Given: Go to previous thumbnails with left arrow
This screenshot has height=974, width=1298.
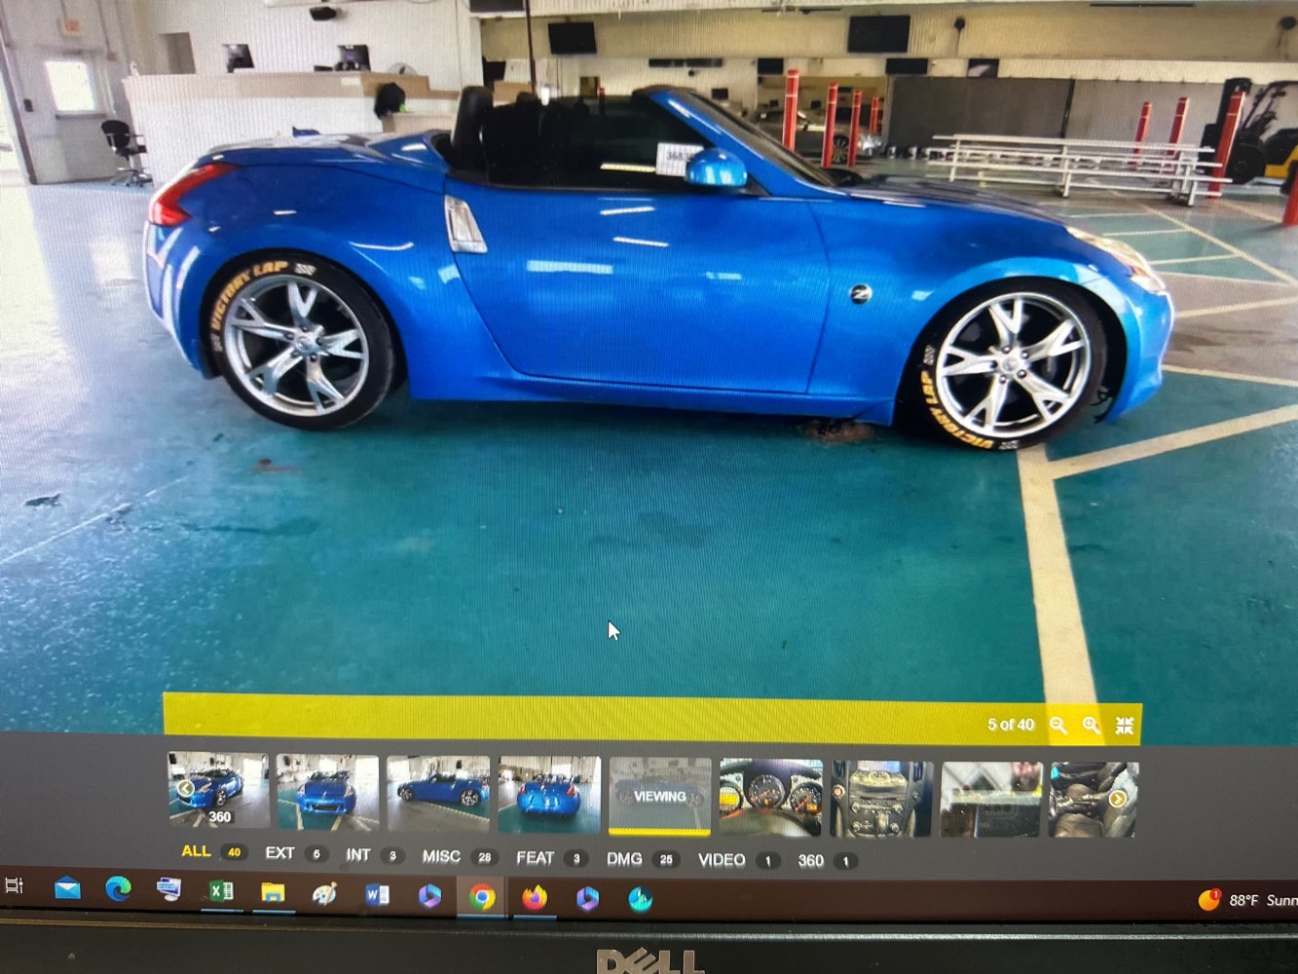Looking at the screenshot, I should pyautogui.click(x=185, y=788).
